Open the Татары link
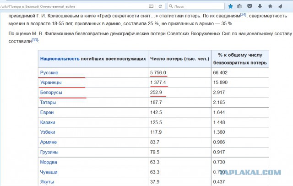293x186 pixels. 48,103
